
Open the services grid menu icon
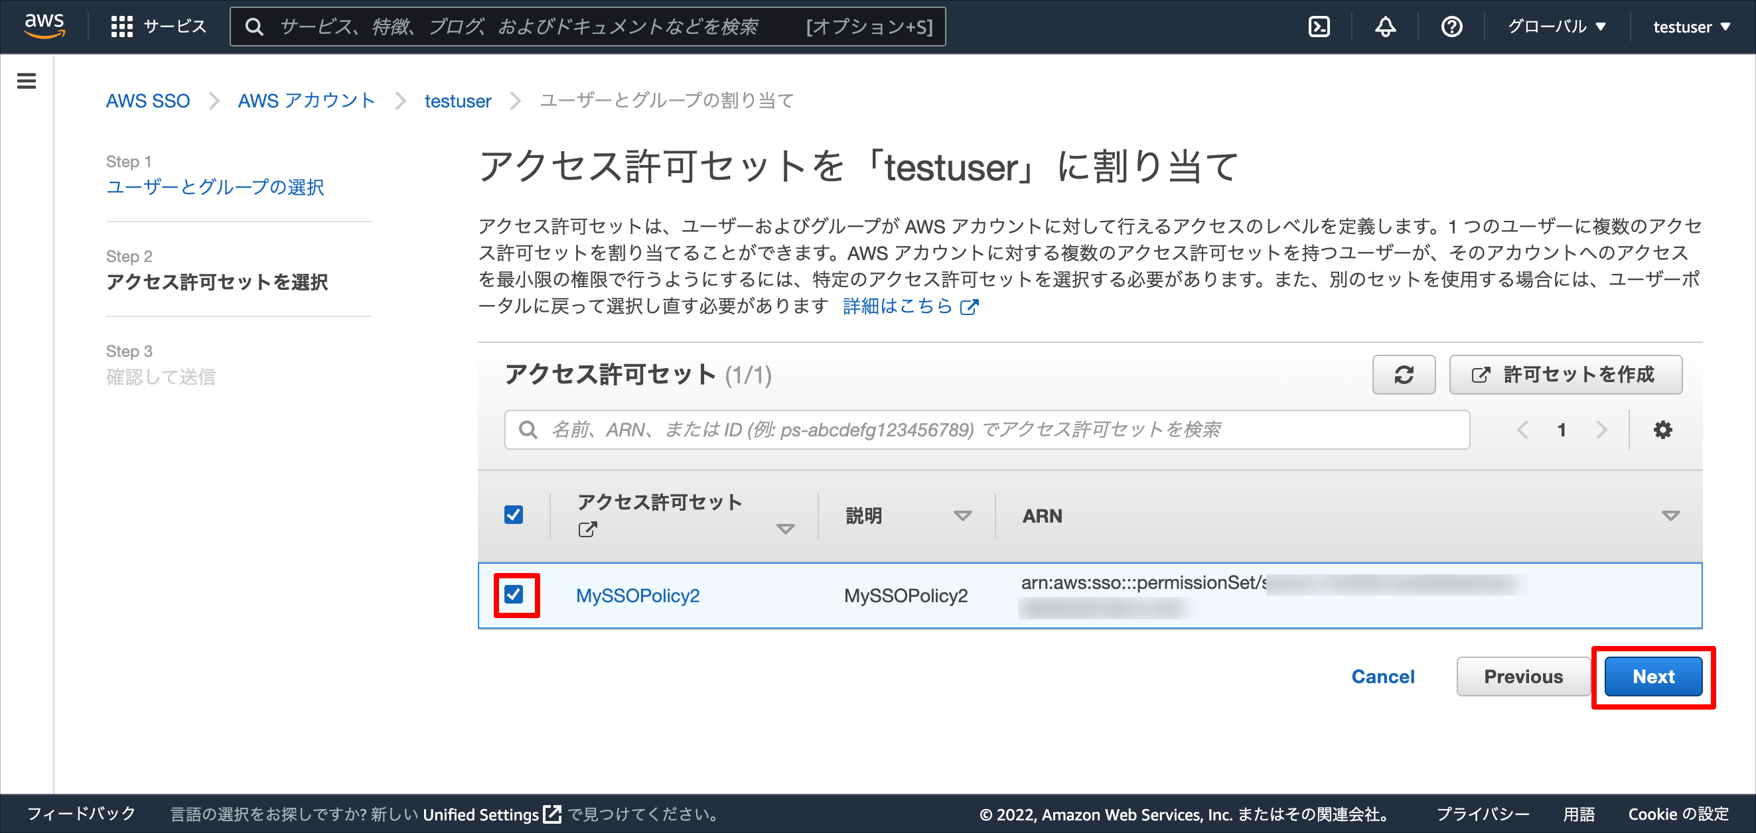click(x=121, y=27)
